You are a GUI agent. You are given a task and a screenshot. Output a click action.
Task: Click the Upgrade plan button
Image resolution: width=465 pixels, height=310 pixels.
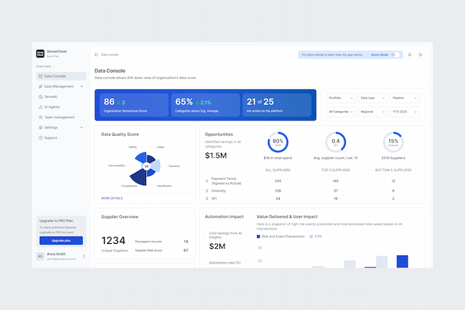coord(60,240)
